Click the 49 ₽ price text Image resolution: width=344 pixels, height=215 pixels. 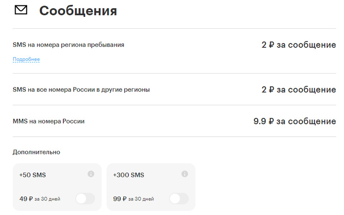point(26,199)
